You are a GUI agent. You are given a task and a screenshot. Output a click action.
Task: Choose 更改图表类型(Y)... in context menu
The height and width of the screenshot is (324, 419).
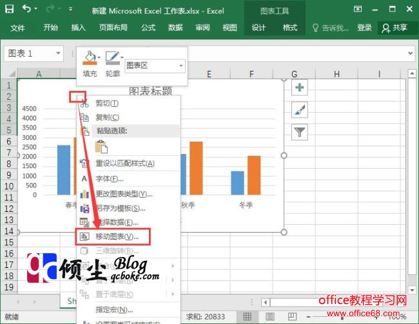[128, 194]
